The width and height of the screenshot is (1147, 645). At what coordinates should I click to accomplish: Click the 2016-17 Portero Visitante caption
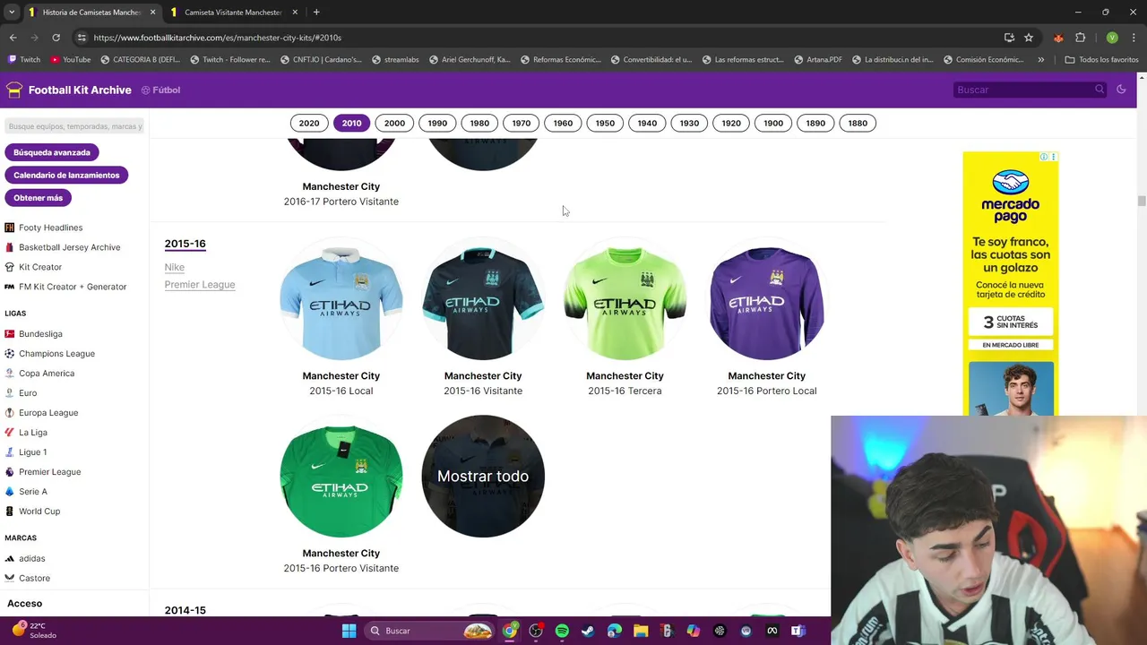[x=341, y=202]
